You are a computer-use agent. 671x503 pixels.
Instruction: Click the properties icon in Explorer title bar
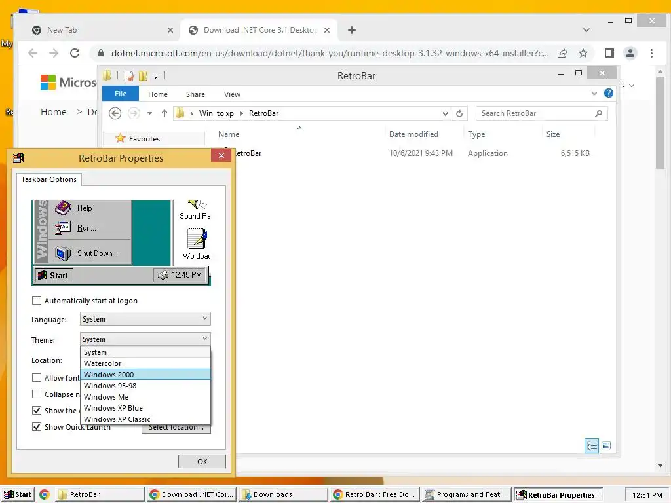coord(129,76)
